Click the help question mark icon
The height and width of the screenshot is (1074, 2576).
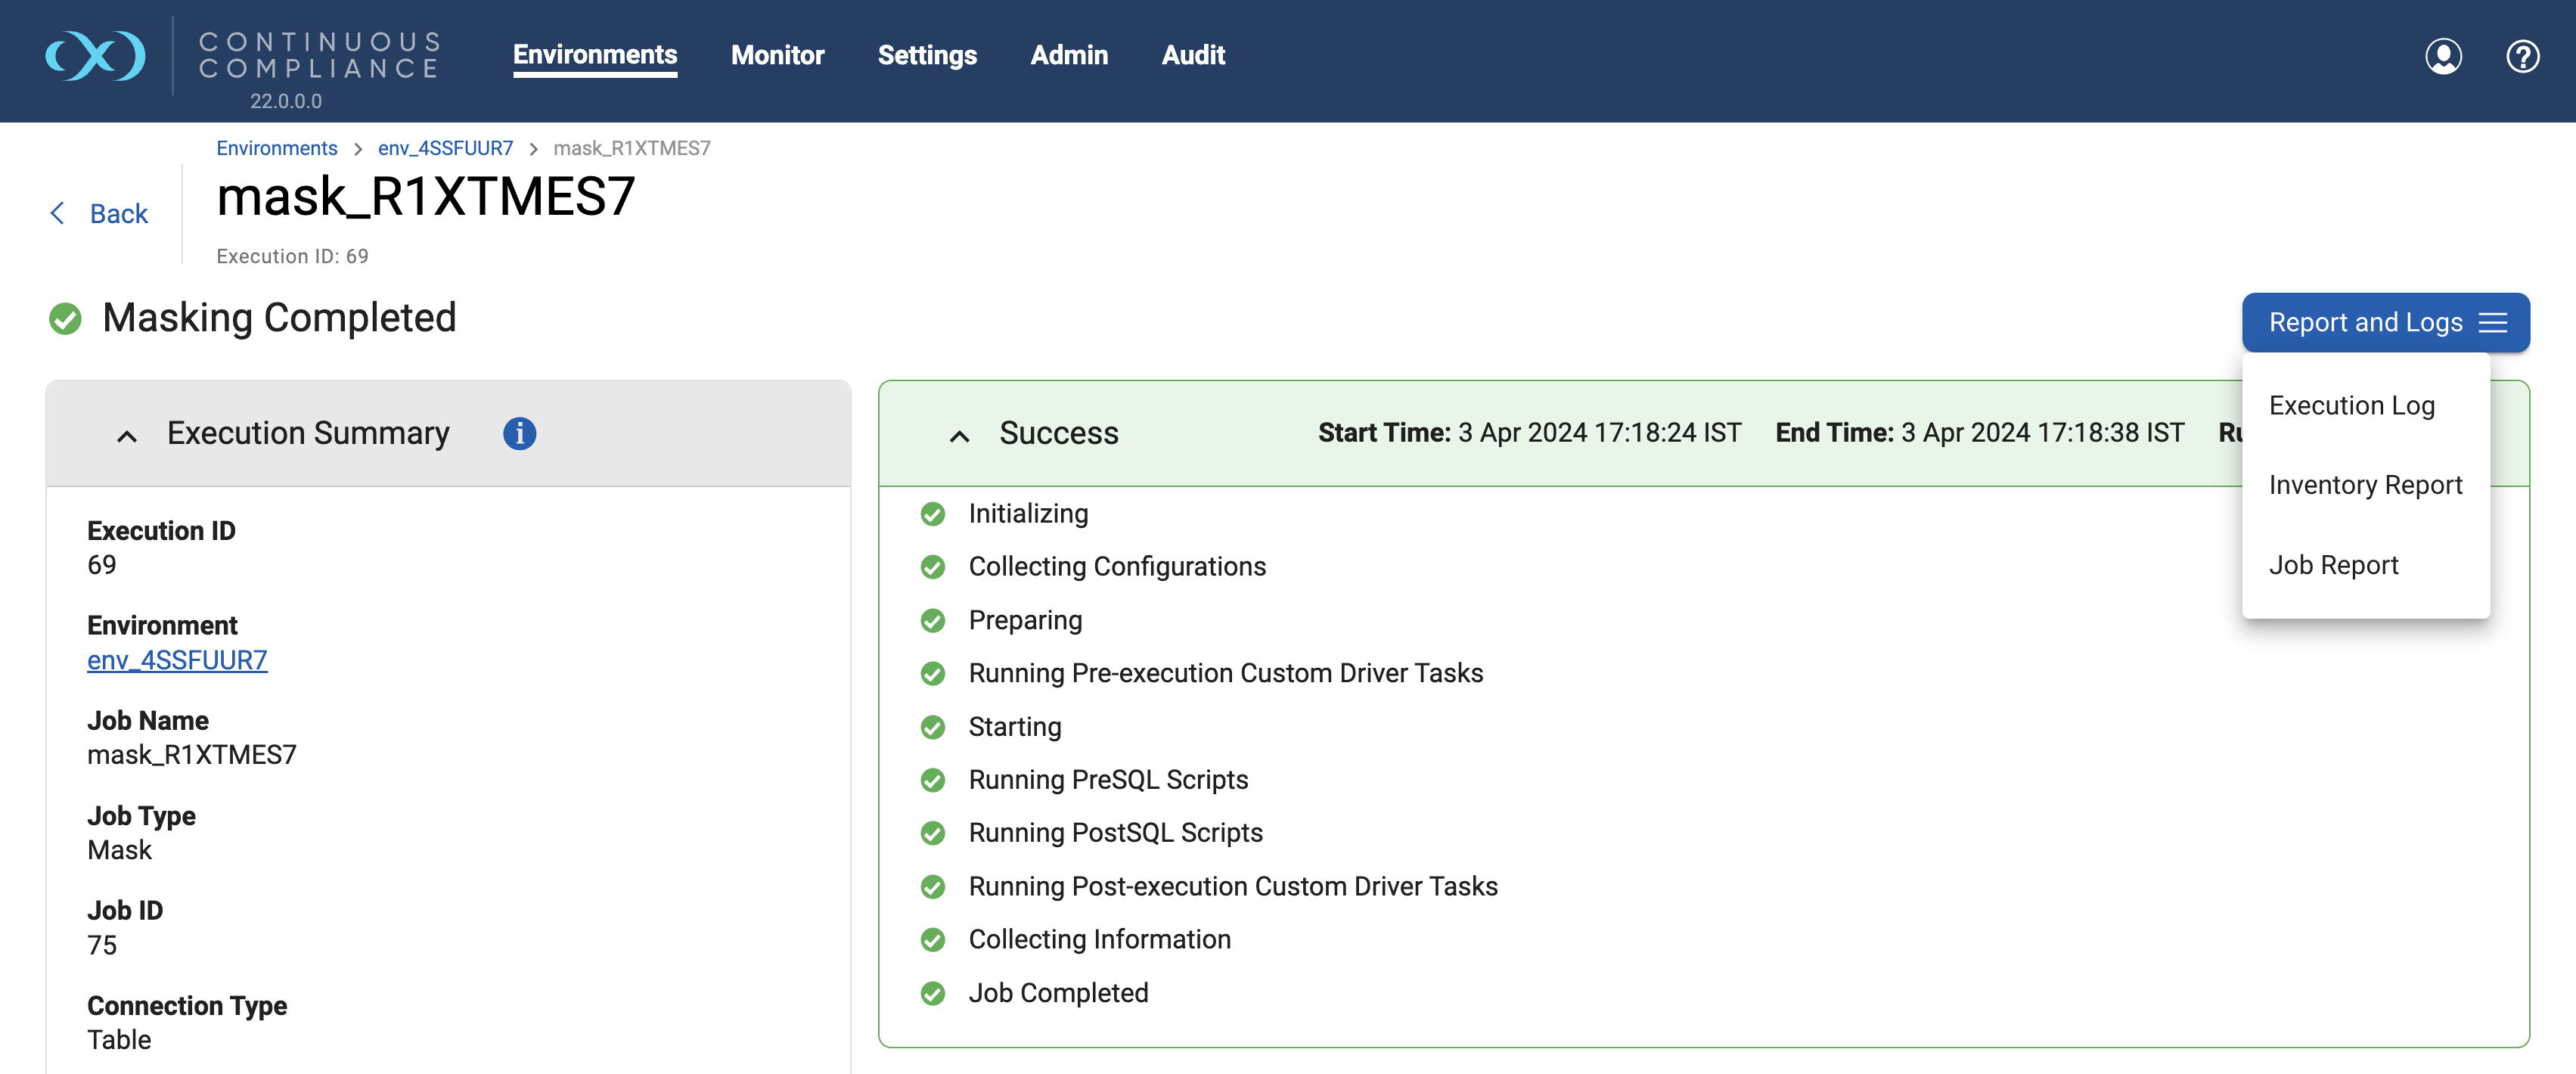2522,56
